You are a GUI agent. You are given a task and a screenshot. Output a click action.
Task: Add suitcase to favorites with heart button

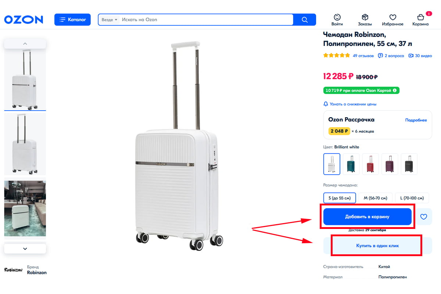[423, 217]
